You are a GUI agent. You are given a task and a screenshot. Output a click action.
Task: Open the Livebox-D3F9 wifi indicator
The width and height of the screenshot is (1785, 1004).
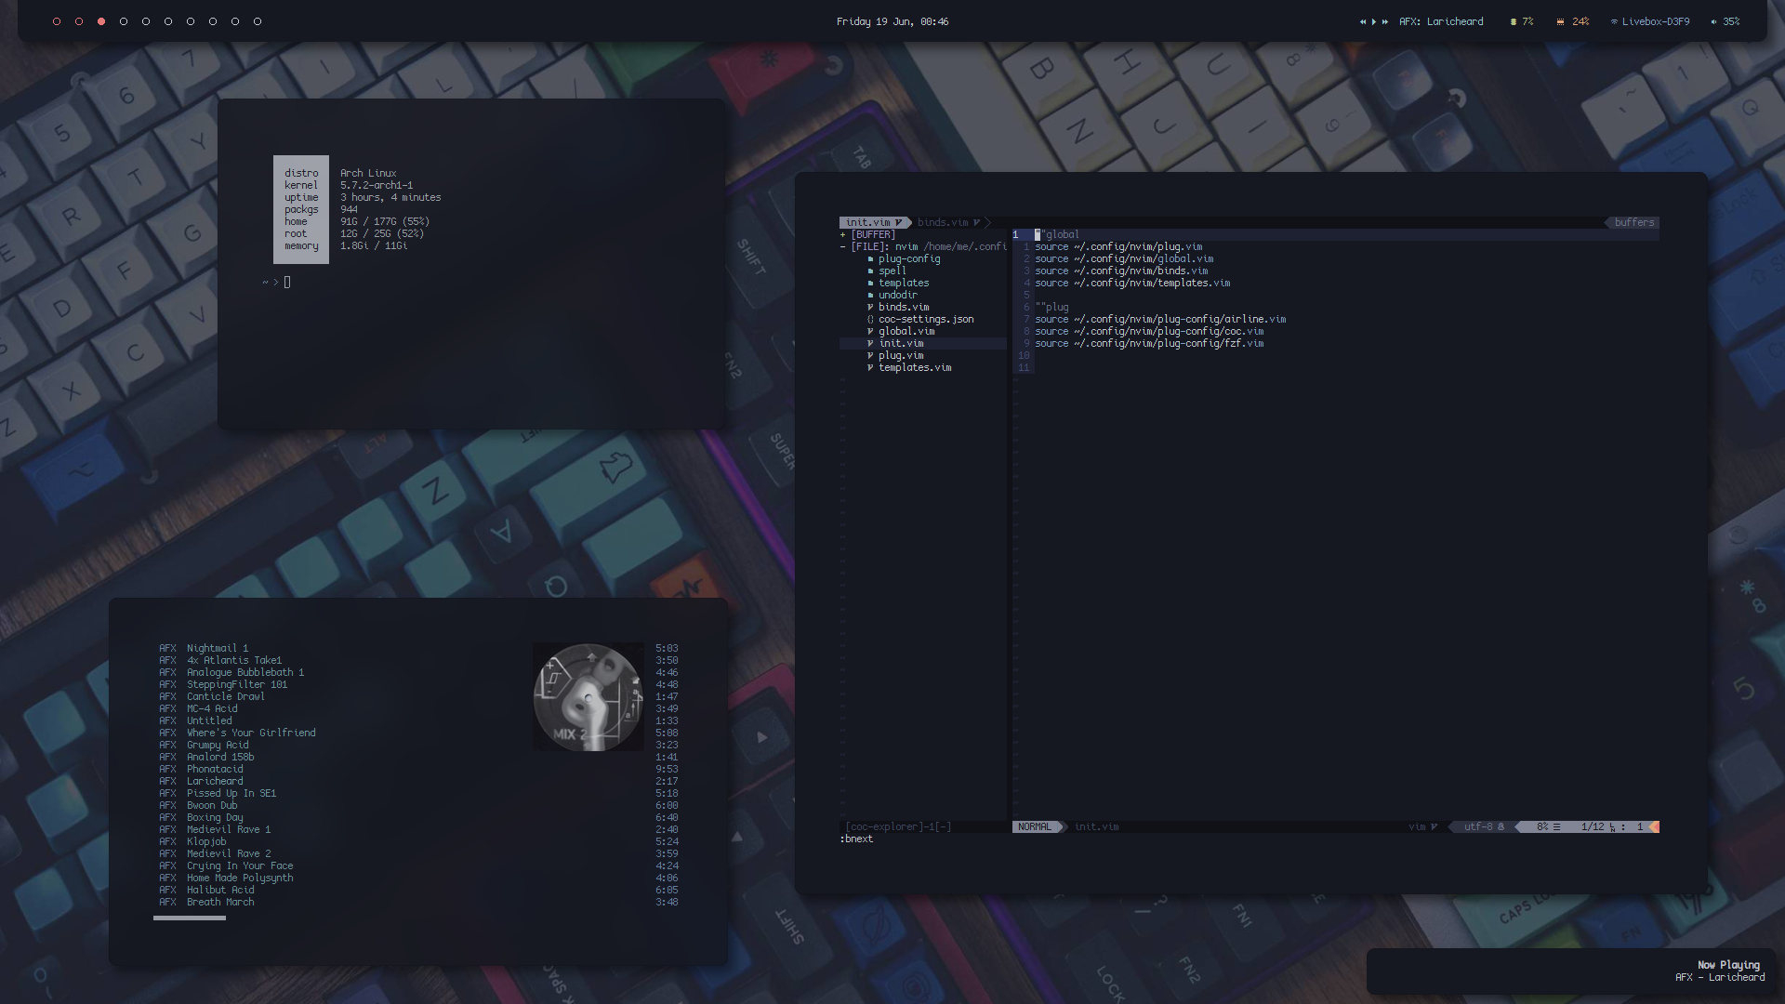[x=1655, y=21]
